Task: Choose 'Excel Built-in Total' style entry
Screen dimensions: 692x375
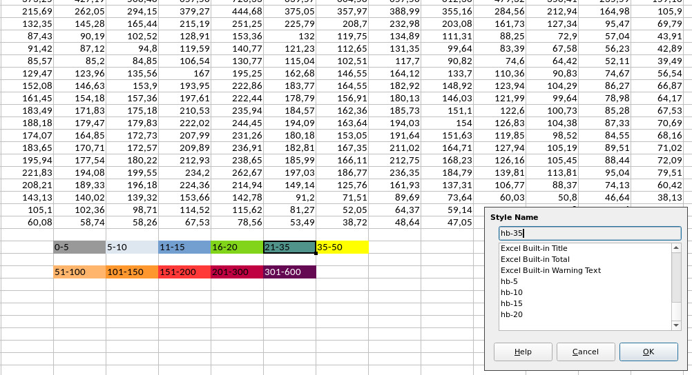Action: (x=535, y=259)
